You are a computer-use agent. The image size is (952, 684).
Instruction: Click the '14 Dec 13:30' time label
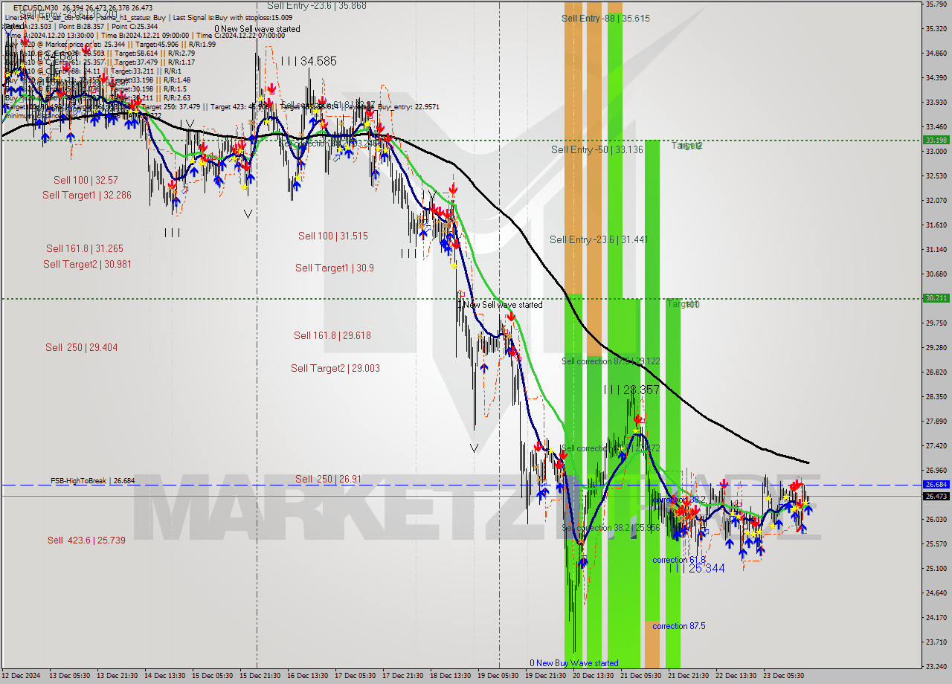(x=164, y=676)
